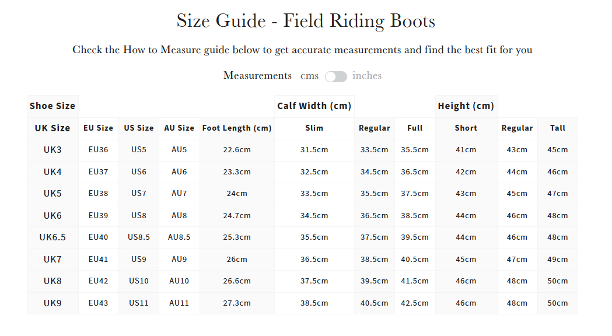Switch measurements to inches label

click(x=368, y=76)
